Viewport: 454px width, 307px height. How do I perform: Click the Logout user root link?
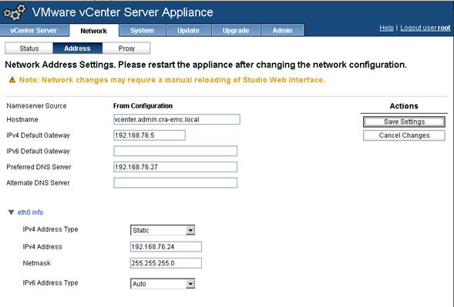pyautogui.click(x=425, y=28)
